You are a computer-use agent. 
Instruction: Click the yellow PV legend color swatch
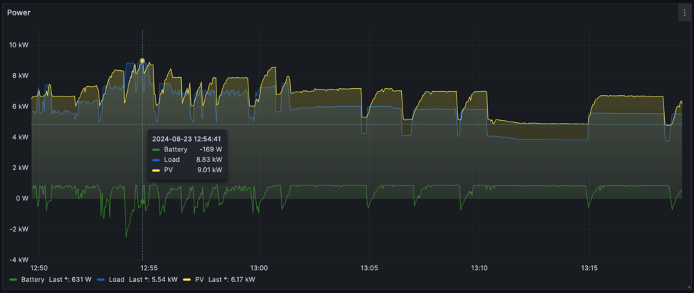(x=187, y=280)
